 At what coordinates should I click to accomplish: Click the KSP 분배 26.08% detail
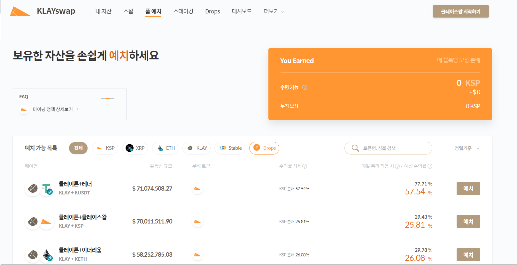pos(294,255)
